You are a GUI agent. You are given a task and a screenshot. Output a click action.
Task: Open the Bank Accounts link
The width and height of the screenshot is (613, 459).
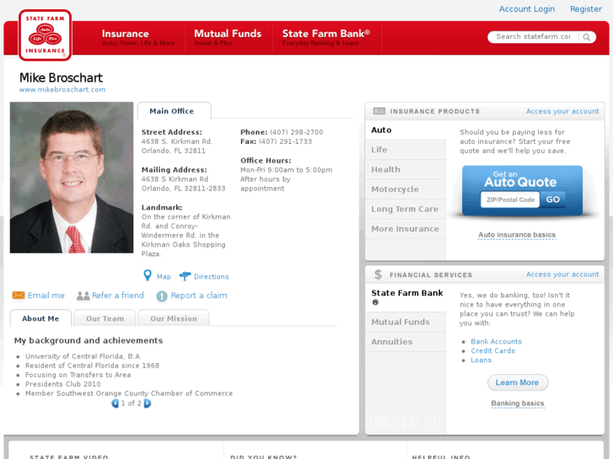click(496, 341)
